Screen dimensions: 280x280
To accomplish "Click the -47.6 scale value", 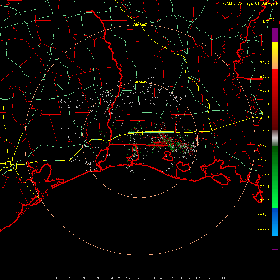I will coord(264,173).
